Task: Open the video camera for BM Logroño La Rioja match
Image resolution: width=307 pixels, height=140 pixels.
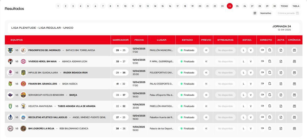Action: coord(262,129)
